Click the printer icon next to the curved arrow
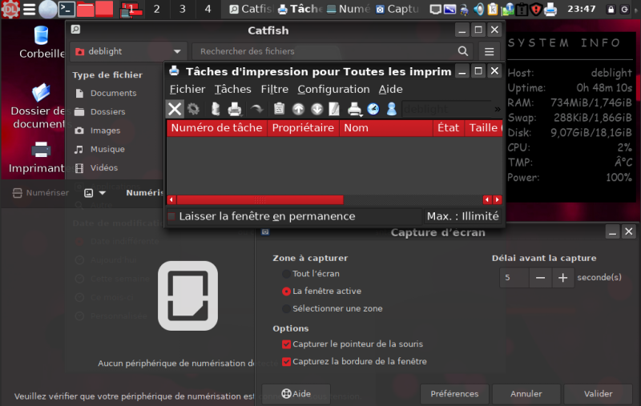Screen dimensions: 641x406 (x=235, y=109)
